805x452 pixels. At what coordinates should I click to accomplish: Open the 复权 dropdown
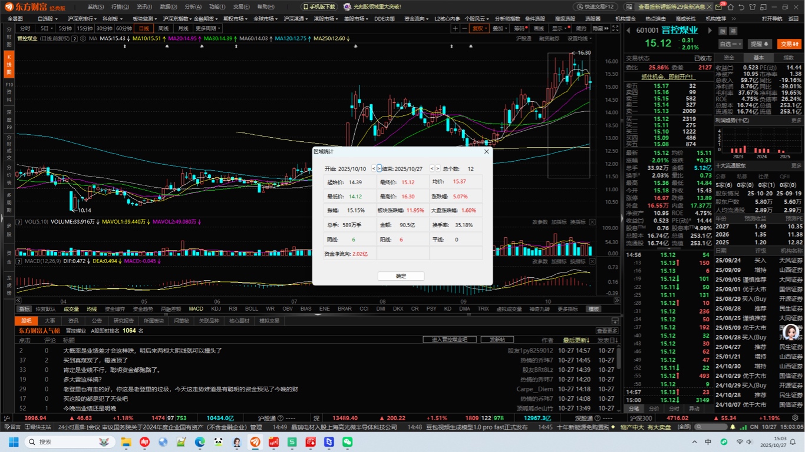[479, 28]
